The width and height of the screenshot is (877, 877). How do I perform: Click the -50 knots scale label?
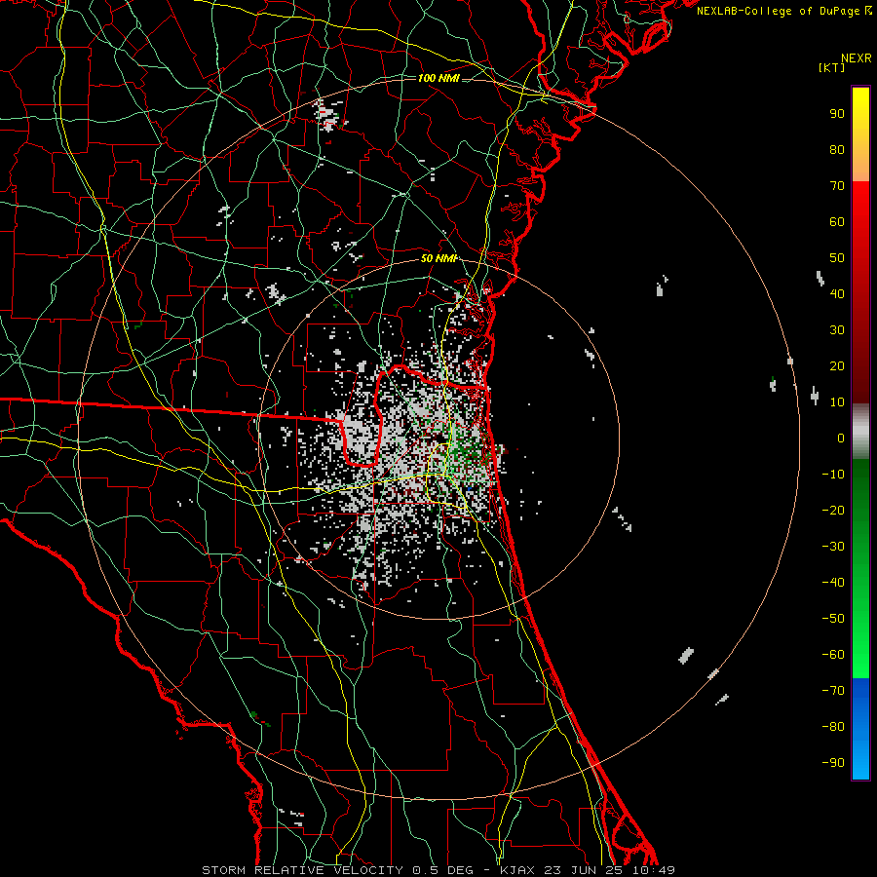[833, 619]
